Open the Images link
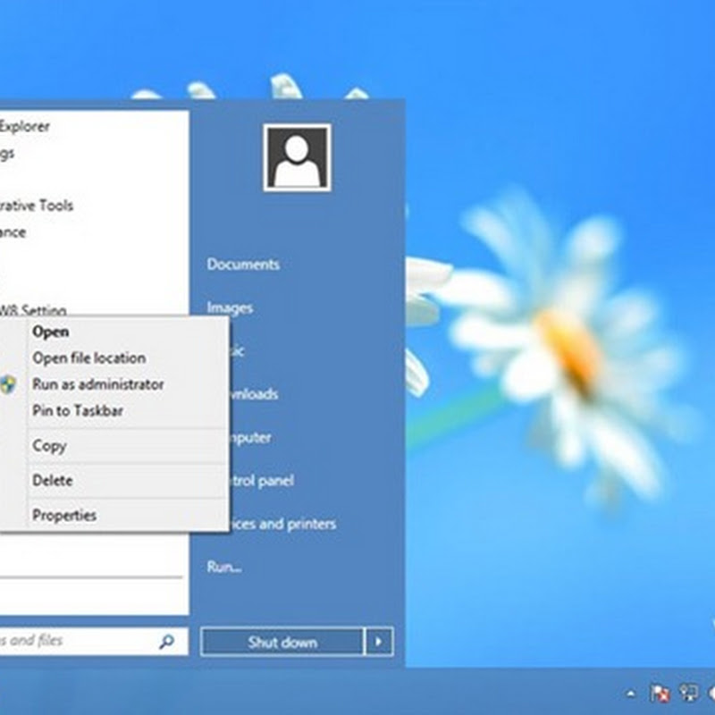 click(230, 307)
